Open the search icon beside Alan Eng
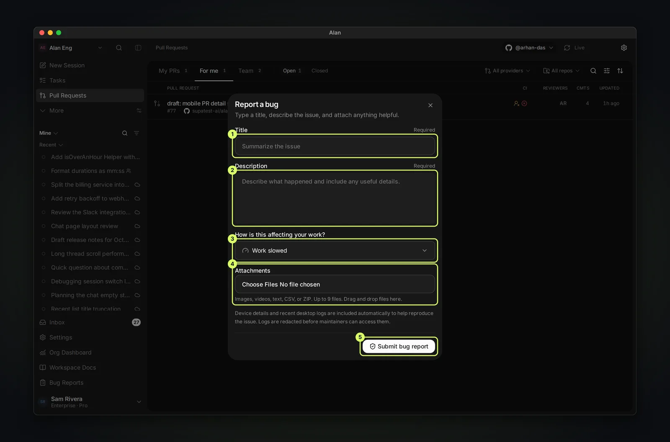 tap(119, 48)
